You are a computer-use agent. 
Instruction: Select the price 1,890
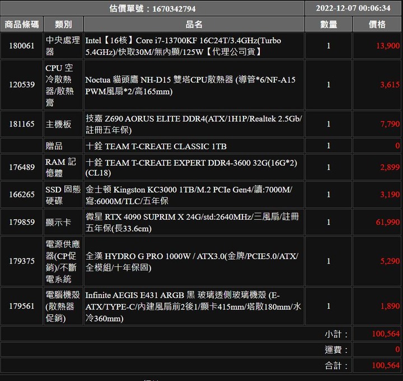390,306
